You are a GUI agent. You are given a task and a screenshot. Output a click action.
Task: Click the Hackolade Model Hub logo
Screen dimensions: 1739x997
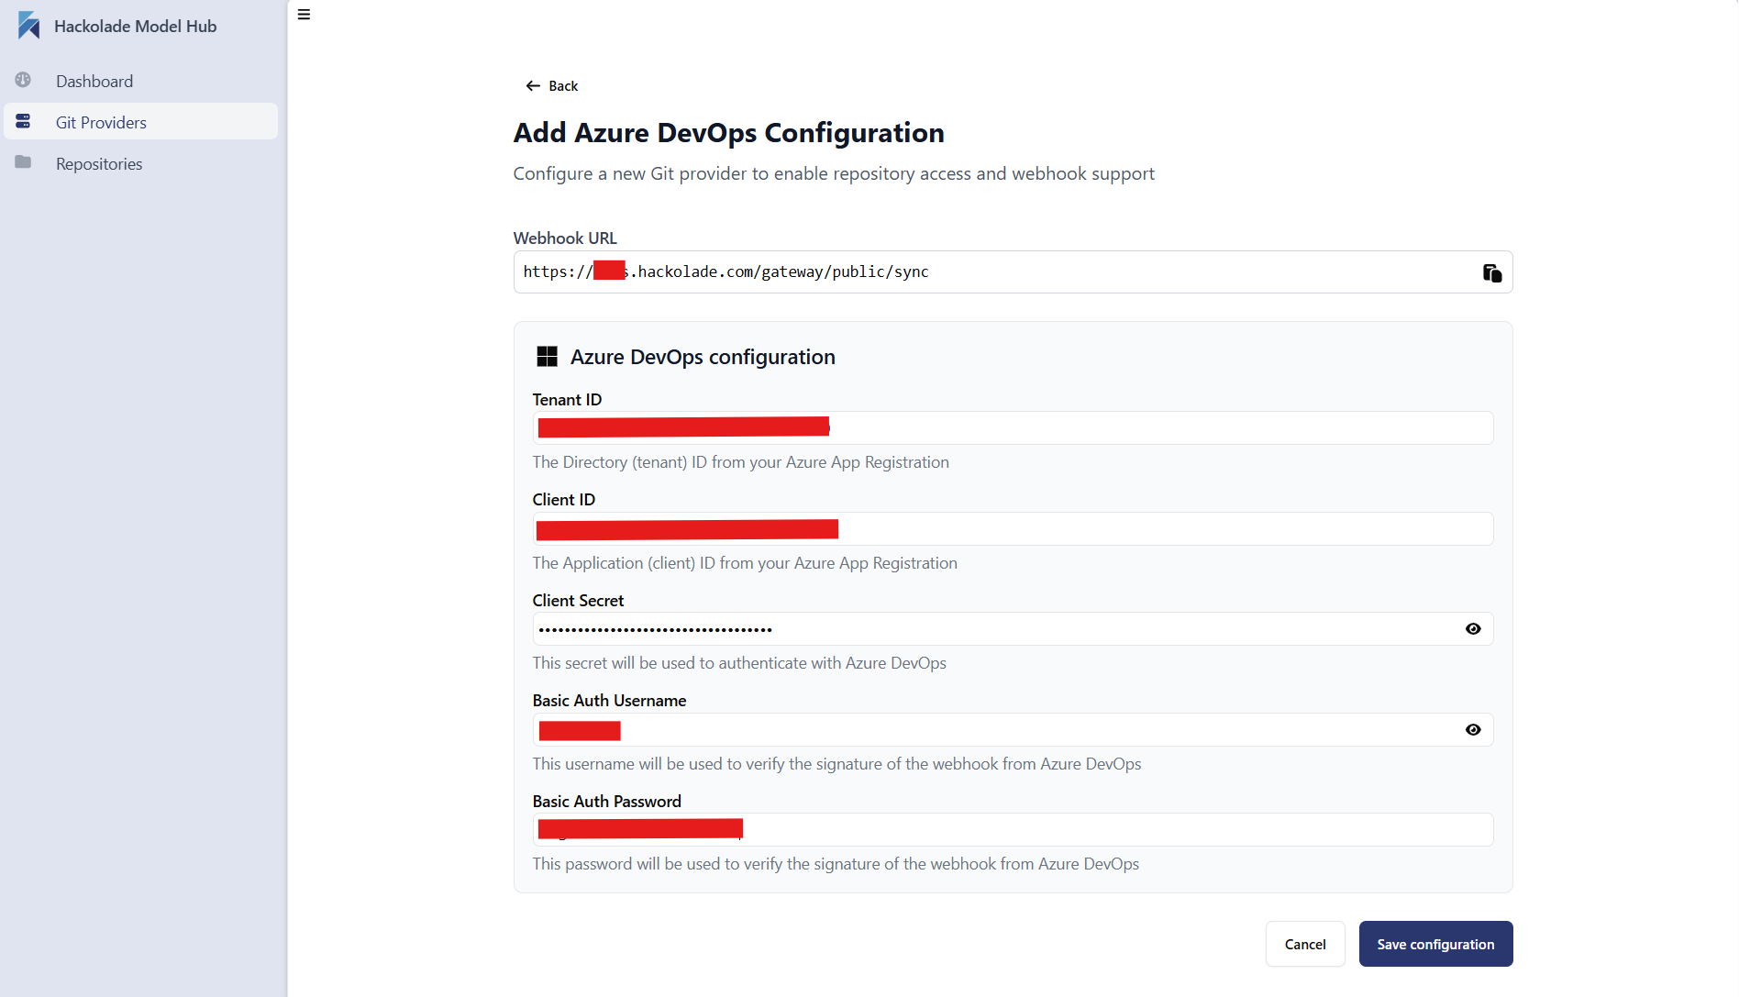pyautogui.click(x=116, y=26)
